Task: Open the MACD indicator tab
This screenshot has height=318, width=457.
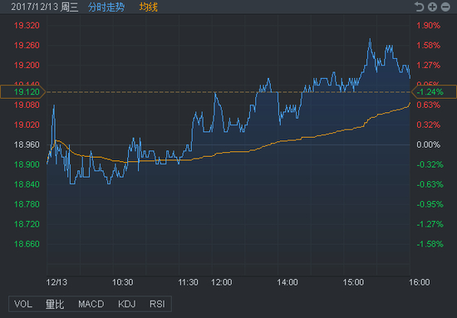Action: tap(91, 304)
